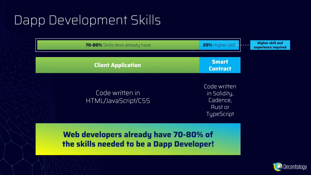Select the green 'Client Application' block

tap(117, 65)
